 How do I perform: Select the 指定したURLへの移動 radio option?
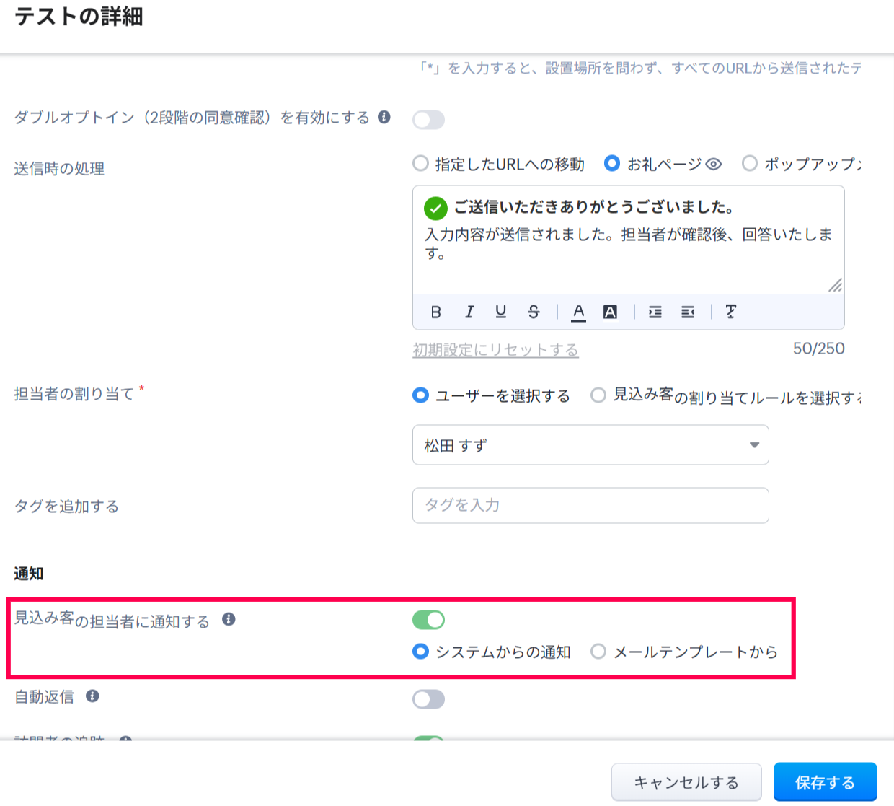(420, 164)
